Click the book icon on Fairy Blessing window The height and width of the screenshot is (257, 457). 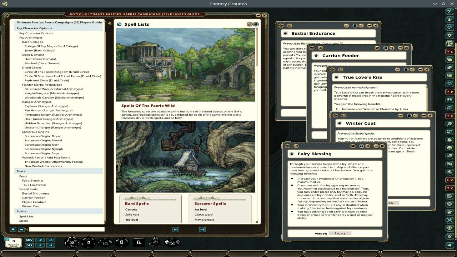pyautogui.click(x=296, y=146)
